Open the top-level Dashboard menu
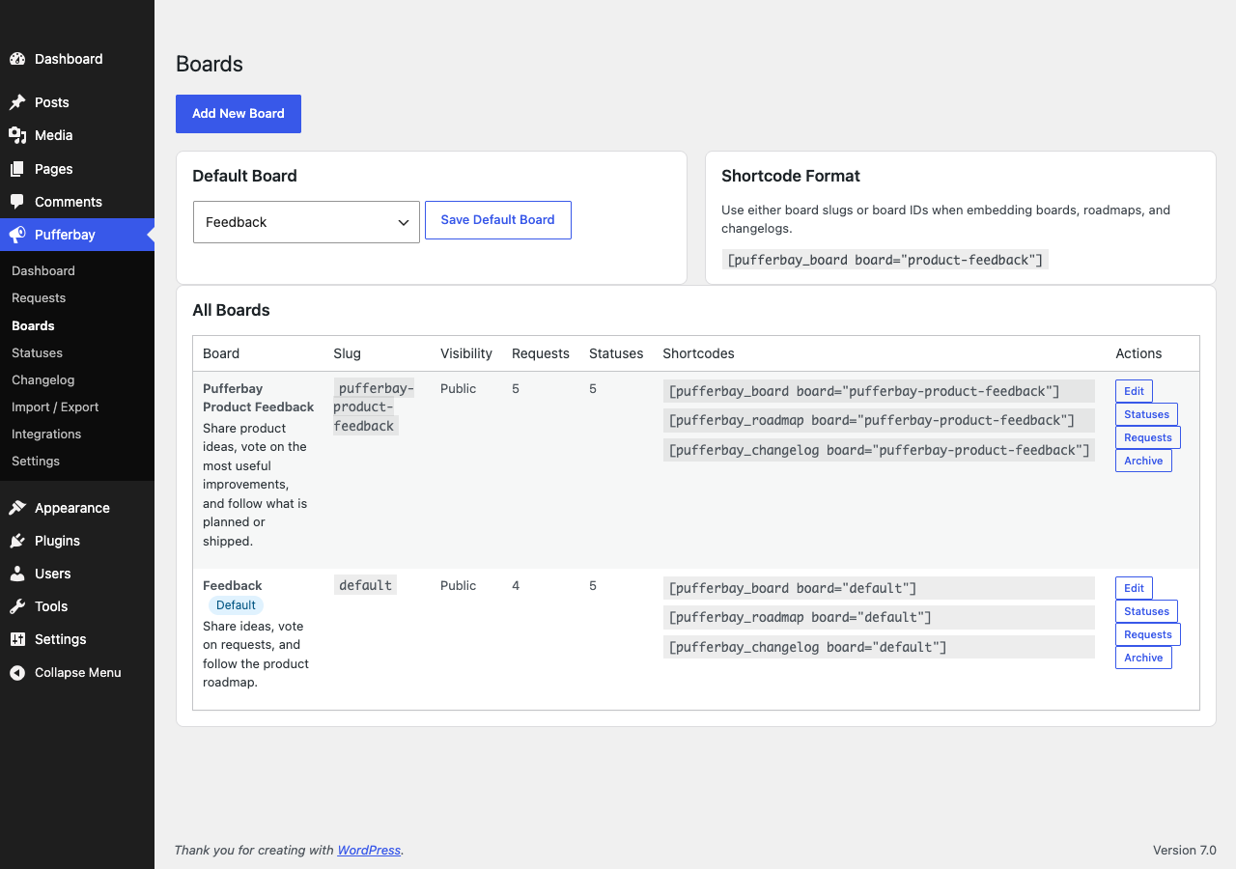Image resolution: width=1236 pixels, height=869 pixels. 77,59
